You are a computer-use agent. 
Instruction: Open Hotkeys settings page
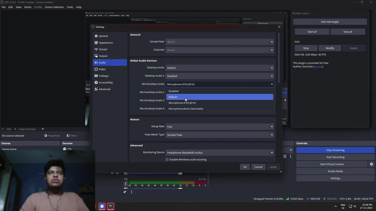[110, 76]
